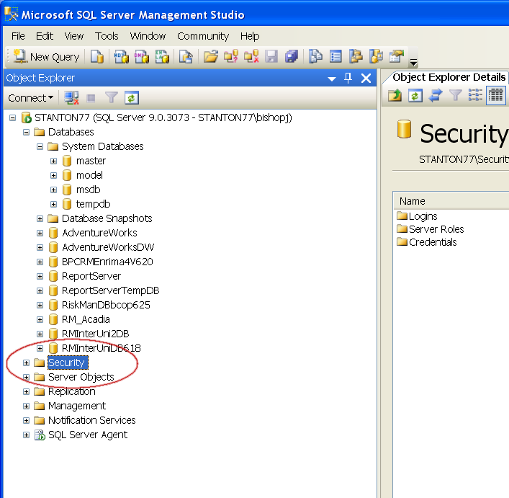Expand the Security folder node

point(27,363)
